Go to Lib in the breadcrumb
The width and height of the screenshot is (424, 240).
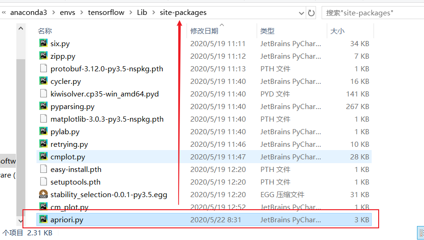(x=142, y=13)
